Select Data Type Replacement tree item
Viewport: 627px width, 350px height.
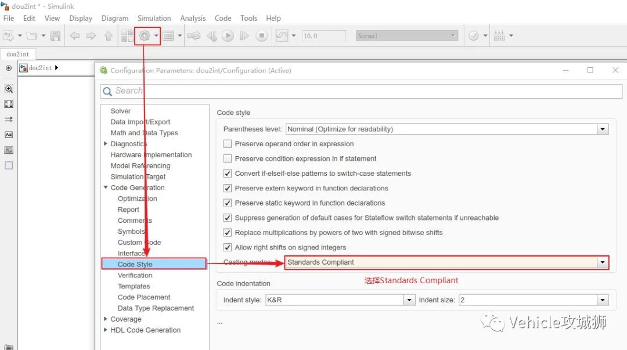point(156,308)
